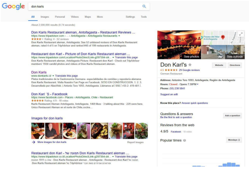This screenshot has height=170, width=249.
Task: Open the Mondays day dropdown
Action: tap(234, 140)
